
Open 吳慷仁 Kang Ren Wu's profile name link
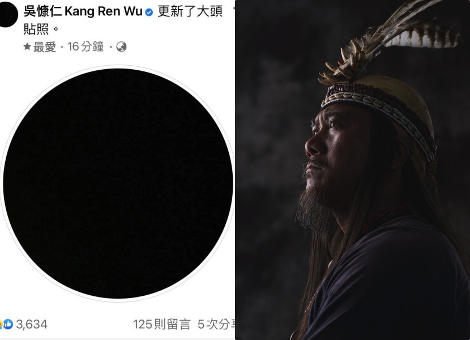[83, 11]
